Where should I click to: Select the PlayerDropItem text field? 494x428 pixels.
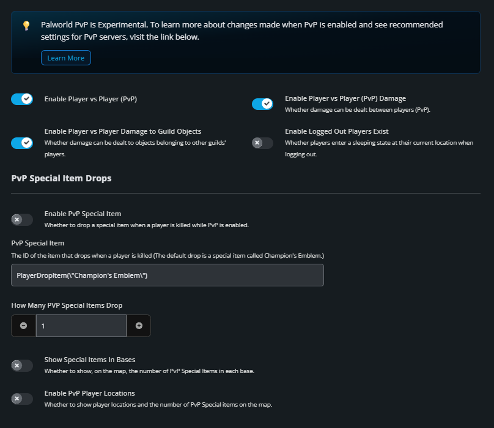click(x=167, y=275)
